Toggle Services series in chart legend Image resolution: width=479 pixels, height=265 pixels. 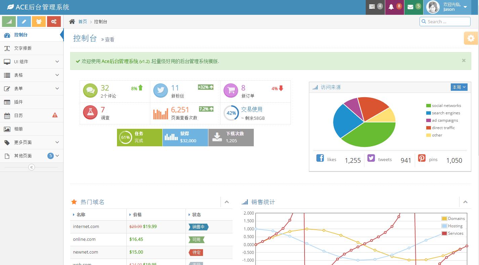(444, 233)
